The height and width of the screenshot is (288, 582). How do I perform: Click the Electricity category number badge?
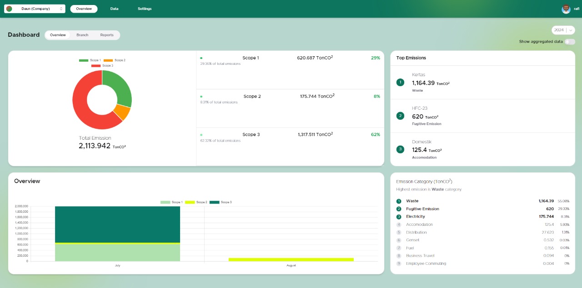[x=399, y=217]
